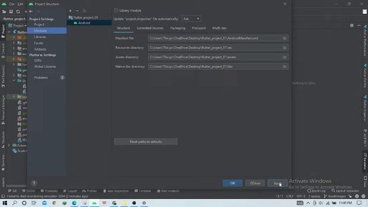
Task: Click the Close button in the dialog
Action: pos(255,183)
